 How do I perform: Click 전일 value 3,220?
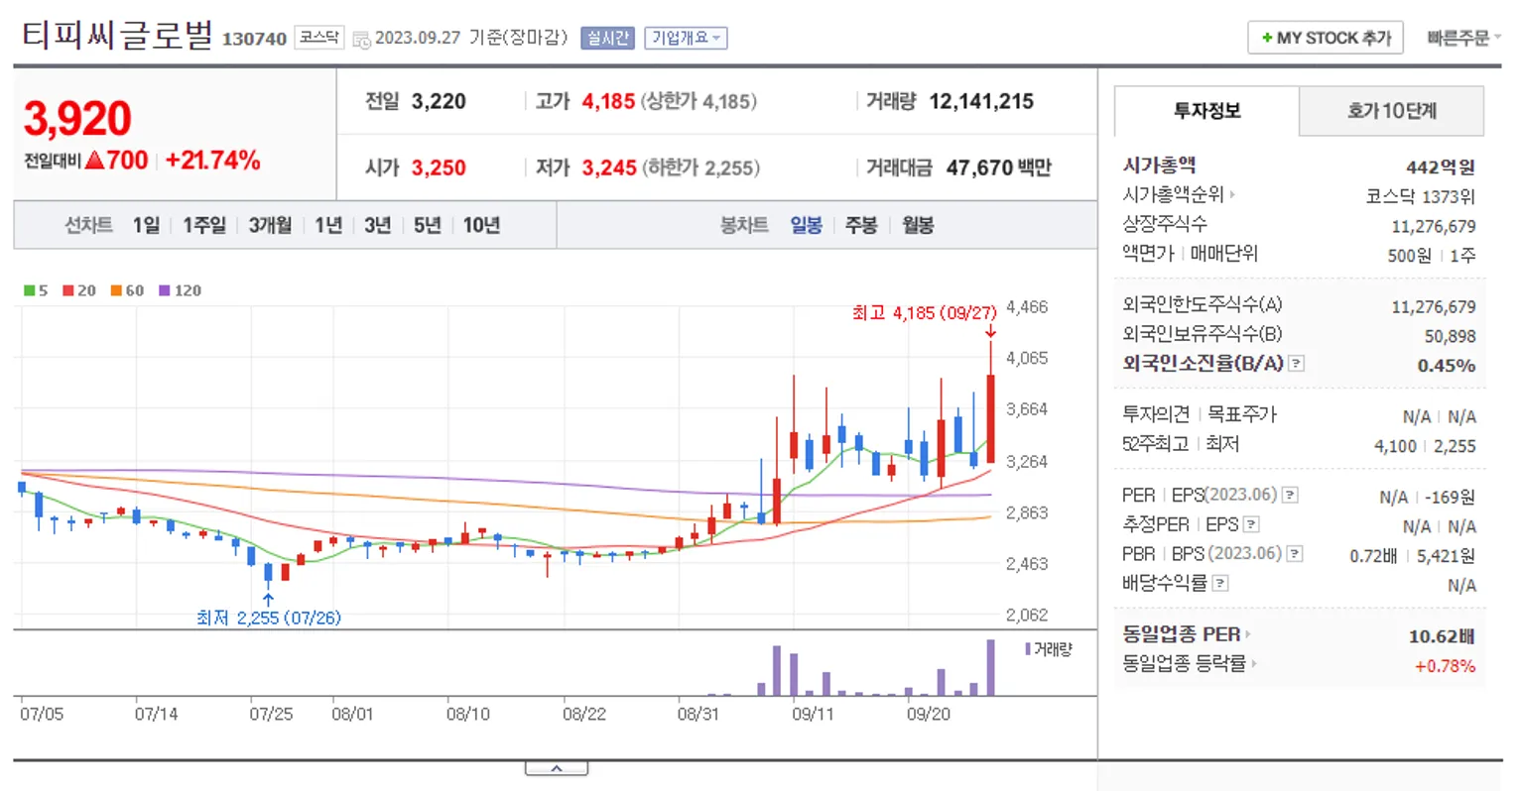439,101
